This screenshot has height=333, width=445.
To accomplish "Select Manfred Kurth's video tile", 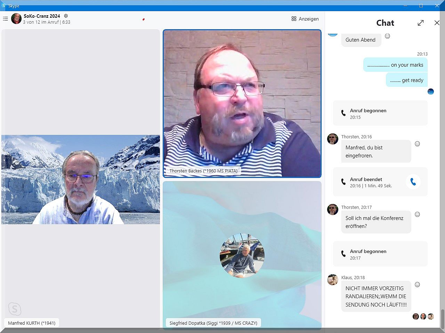I will pyautogui.click(x=81, y=179).
